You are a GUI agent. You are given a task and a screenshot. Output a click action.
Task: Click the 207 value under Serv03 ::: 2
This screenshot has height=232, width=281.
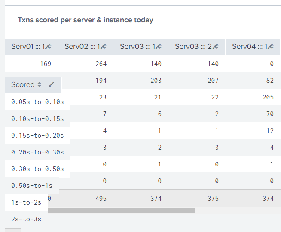pos(213,81)
